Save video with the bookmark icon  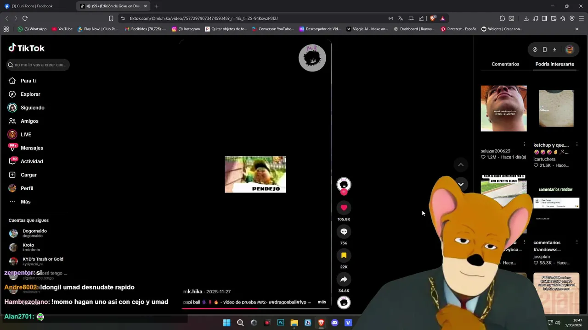coord(344,255)
